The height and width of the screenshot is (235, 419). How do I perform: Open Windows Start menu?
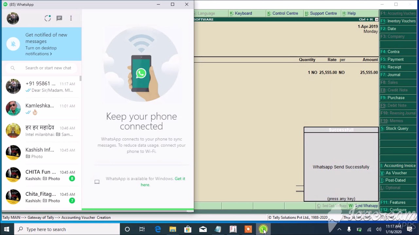tap(7, 229)
